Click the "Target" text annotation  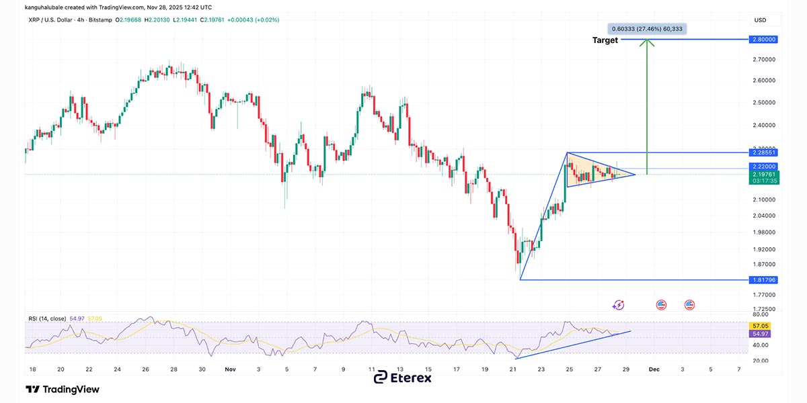coord(605,40)
